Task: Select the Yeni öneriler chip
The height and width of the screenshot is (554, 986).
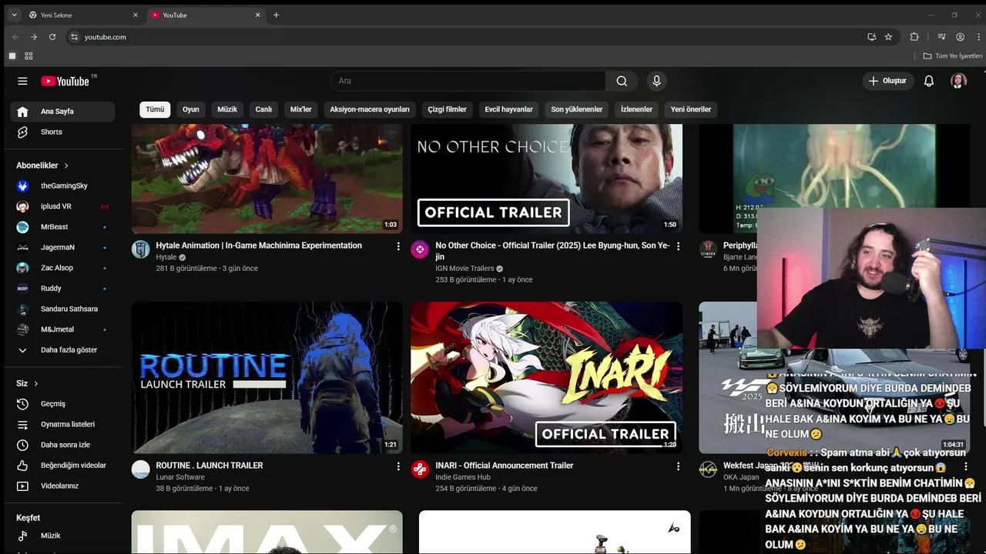Action: tap(691, 109)
